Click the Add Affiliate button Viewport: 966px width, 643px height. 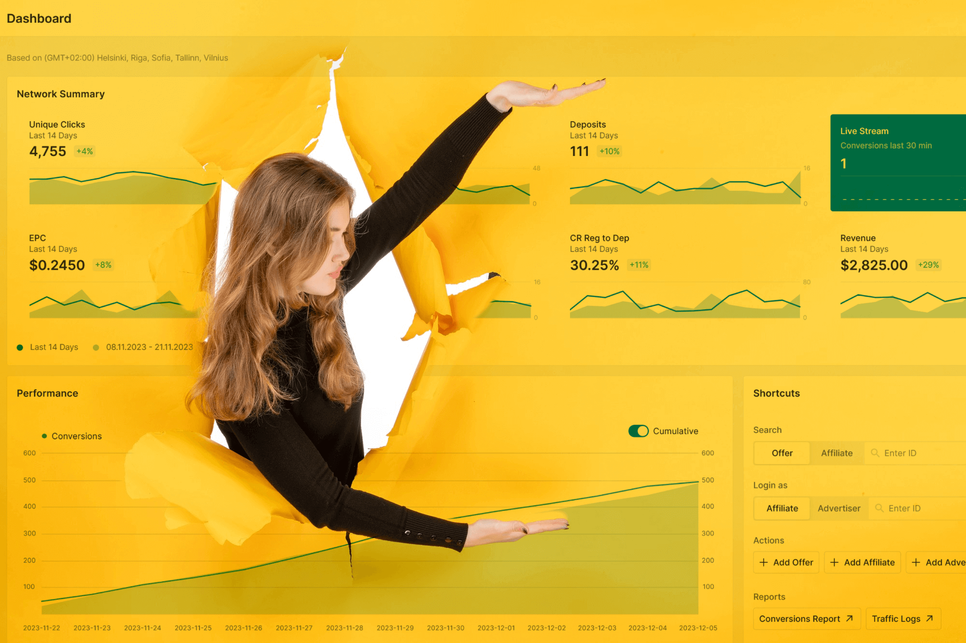862,562
